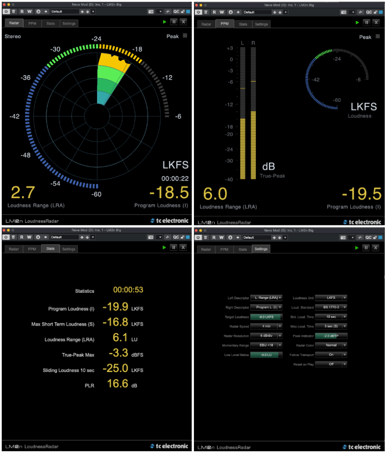Expand the Loud. Standard dropdown showing BS.1770-3

[331, 307]
